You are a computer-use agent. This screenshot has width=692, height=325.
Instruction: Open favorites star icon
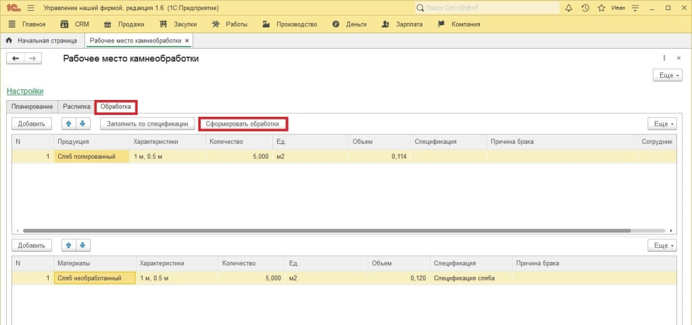(601, 8)
